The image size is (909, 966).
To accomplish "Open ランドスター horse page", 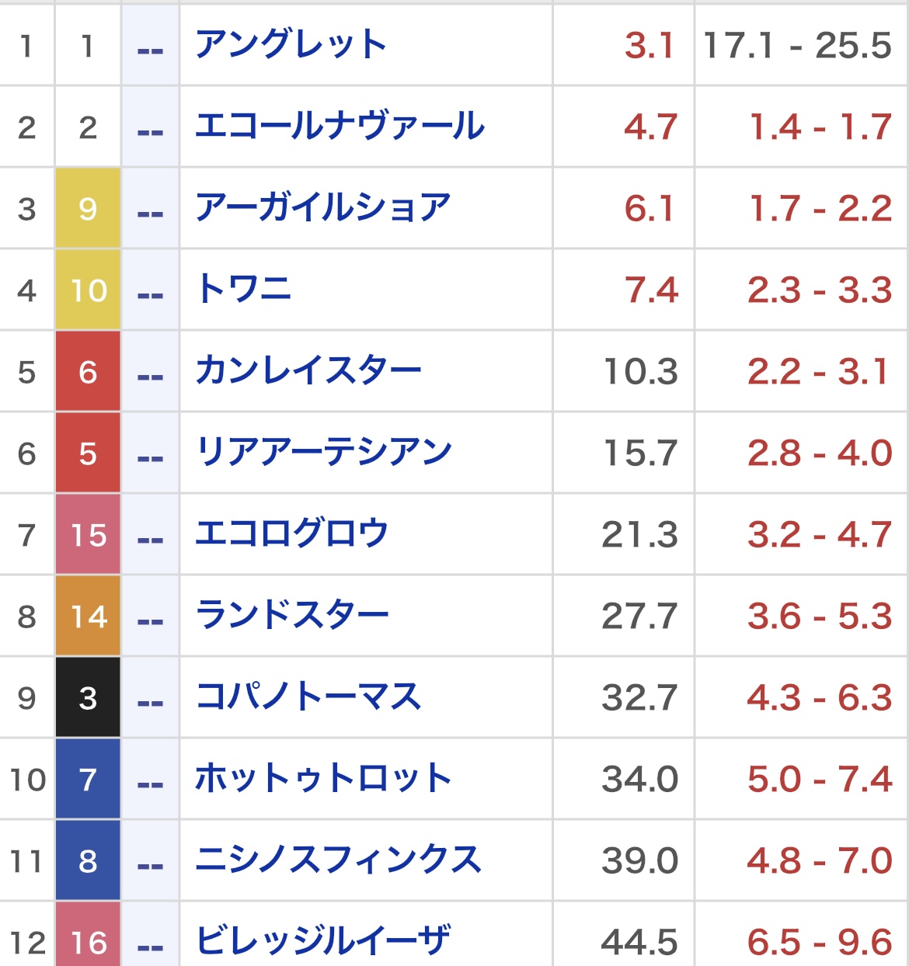I will 292,616.
